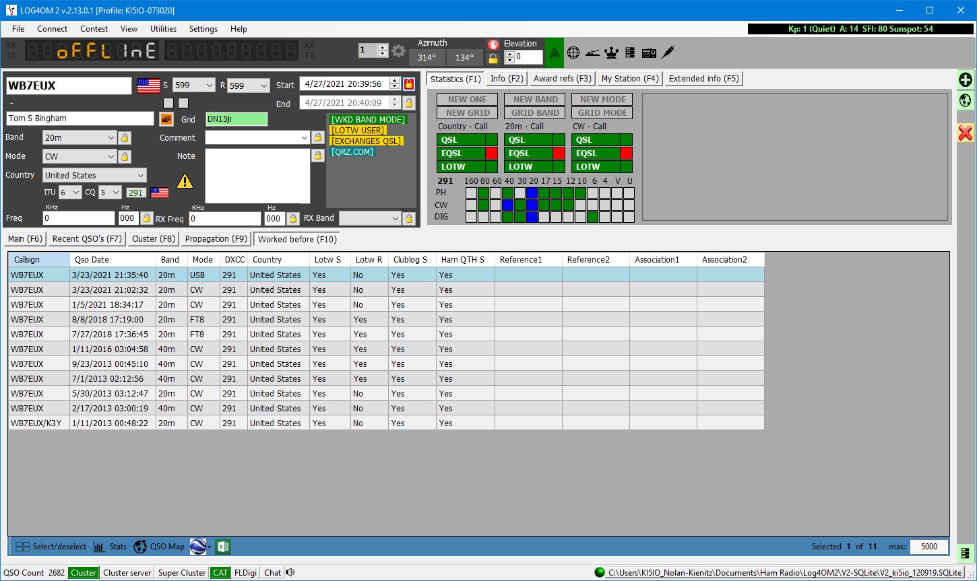Export the list with the Excel icon
The image size is (977, 581).
223,547
